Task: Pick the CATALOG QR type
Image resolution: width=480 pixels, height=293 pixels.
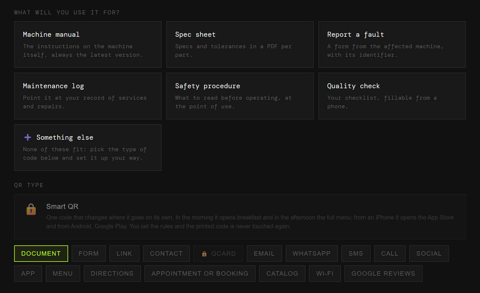Action: point(282,274)
